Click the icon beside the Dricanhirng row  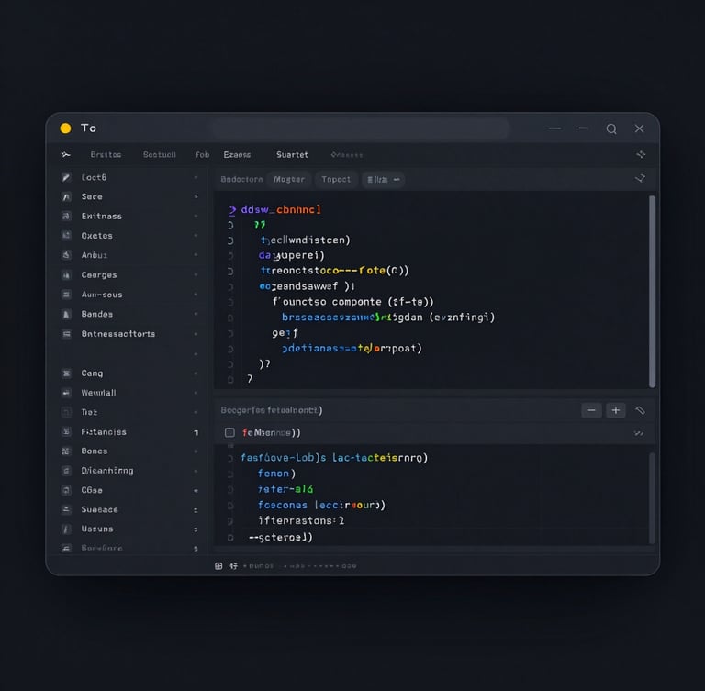click(66, 471)
